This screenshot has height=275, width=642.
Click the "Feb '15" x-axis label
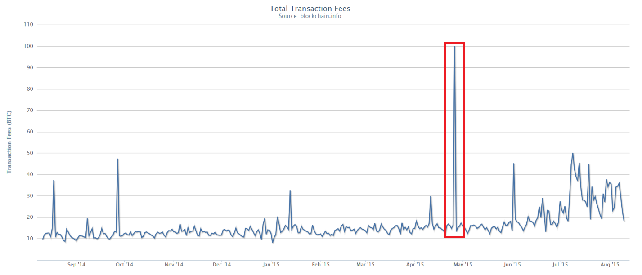pos(320,265)
